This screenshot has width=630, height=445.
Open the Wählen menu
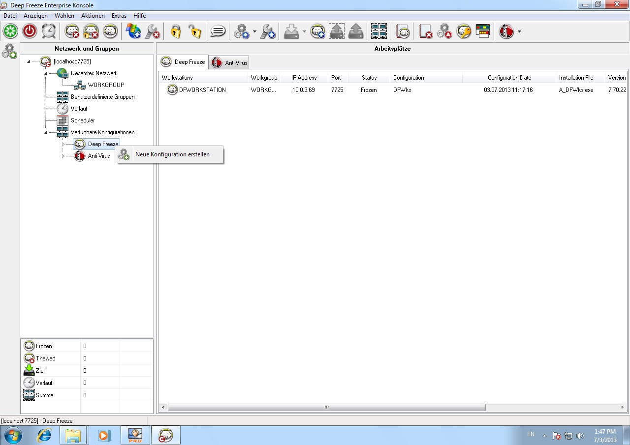coord(64,16)
